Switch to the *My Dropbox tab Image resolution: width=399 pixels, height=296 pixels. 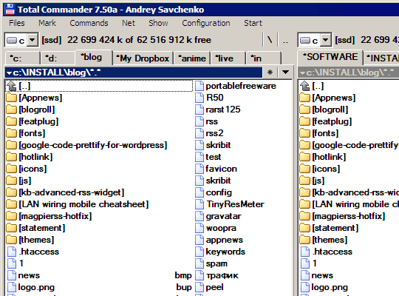pyautogui.click(x=143, y=58)
